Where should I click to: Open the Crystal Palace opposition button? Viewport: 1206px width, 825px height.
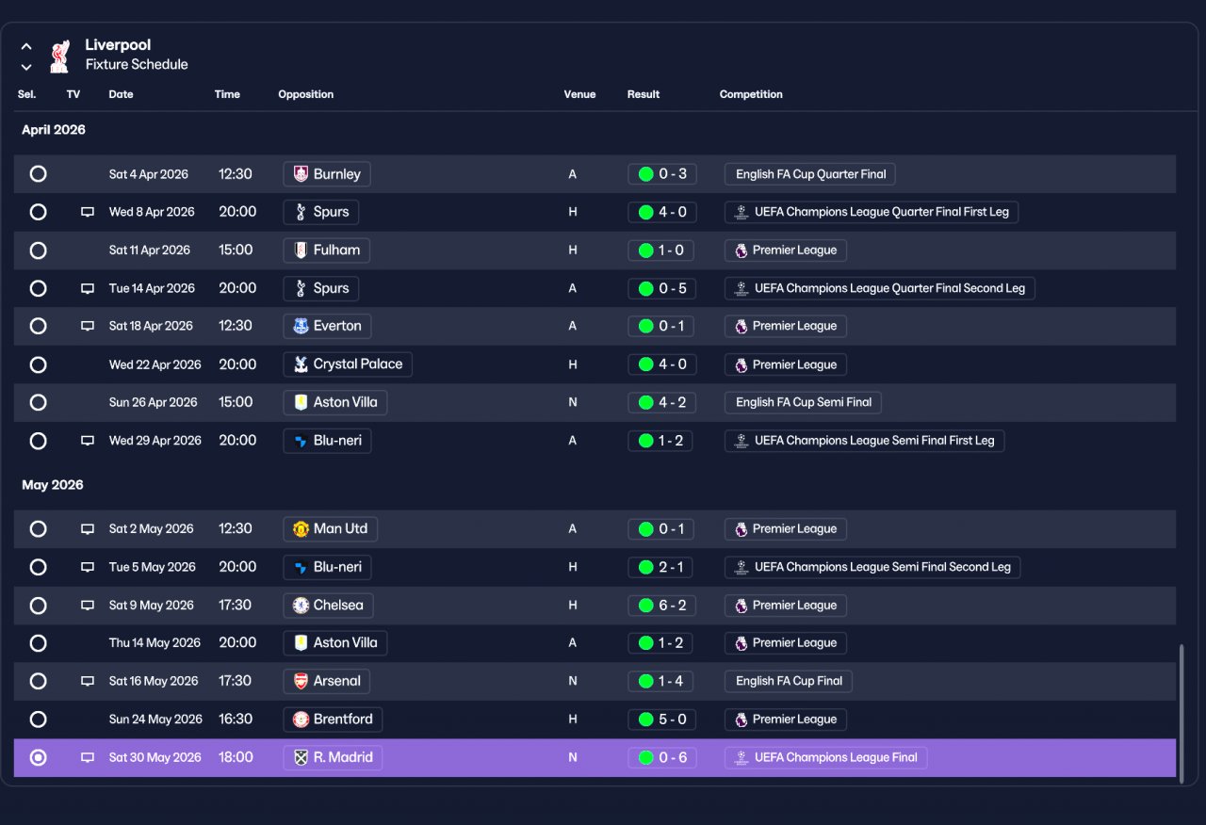click(348, 364)
